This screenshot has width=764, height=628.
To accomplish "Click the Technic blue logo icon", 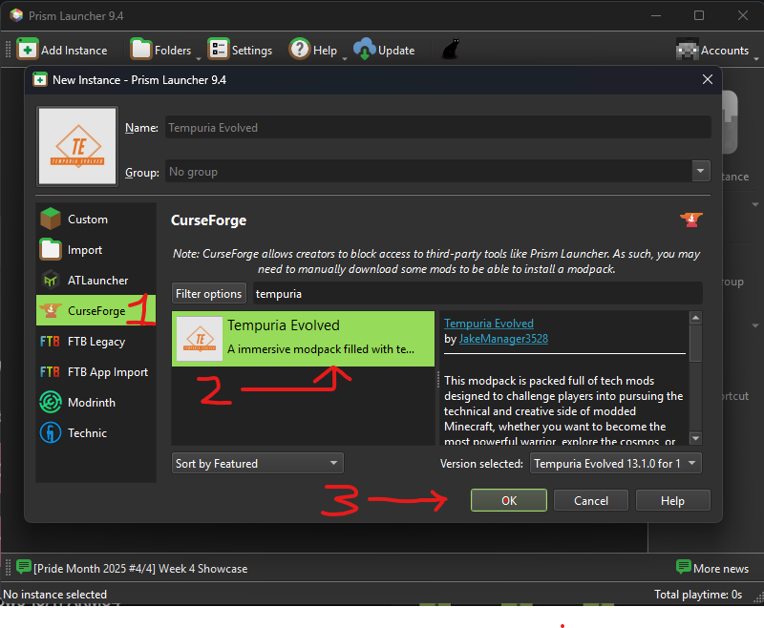I will click(51, 432).
